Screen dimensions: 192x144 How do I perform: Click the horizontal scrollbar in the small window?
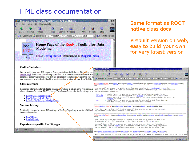click(x=140, y=137)
